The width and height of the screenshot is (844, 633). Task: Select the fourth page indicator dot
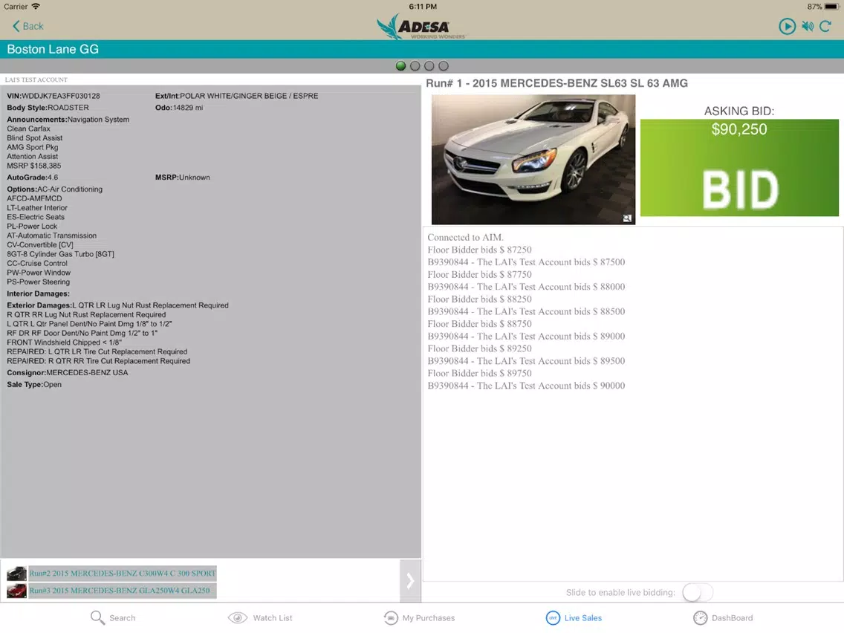[444, 65]
